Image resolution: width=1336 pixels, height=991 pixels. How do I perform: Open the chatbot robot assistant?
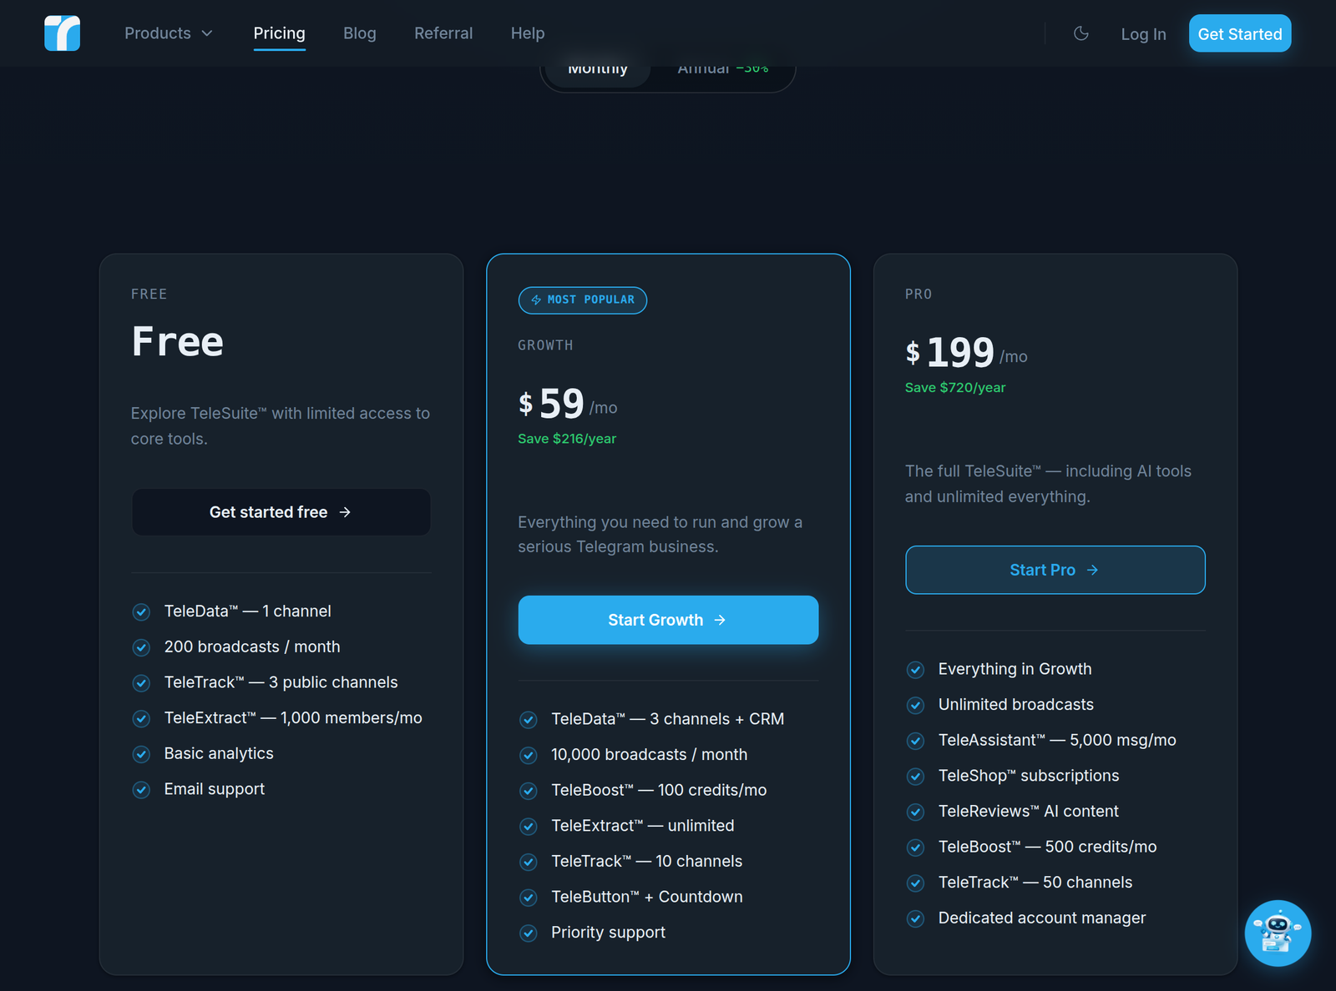1278,933
